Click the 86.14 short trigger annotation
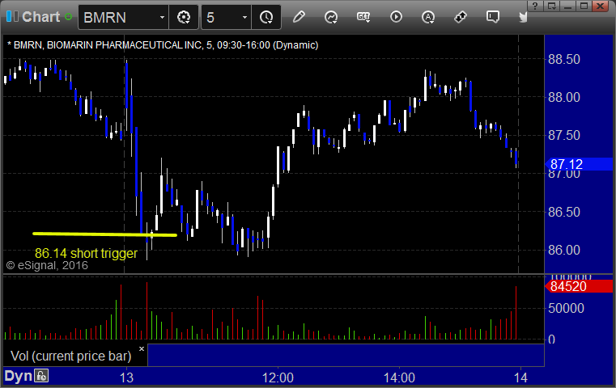This screenshot has width=616, height=388. point(86,254)
